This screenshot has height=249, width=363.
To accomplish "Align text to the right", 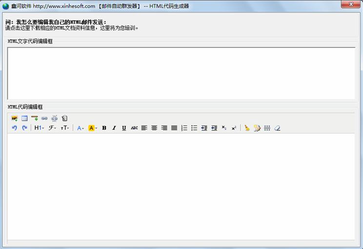I will 164,128.
